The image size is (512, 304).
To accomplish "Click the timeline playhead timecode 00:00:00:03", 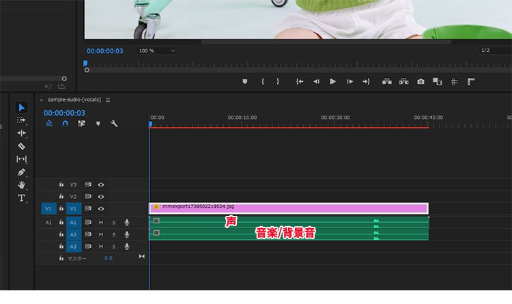I will [x=64, y=113].
